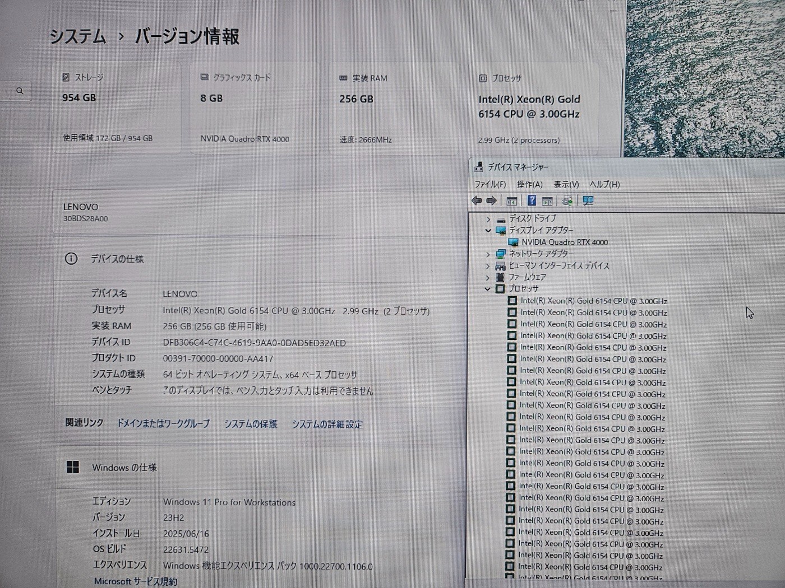Click the プロセッサ card icon in Settings

point(483,78)
